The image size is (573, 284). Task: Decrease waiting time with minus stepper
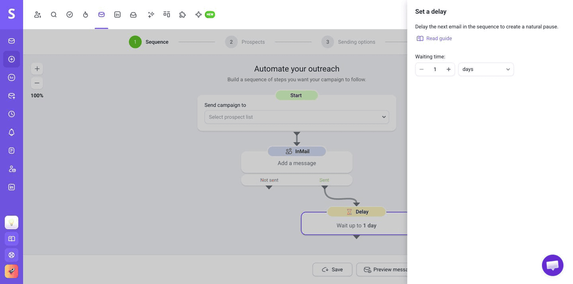422,70
